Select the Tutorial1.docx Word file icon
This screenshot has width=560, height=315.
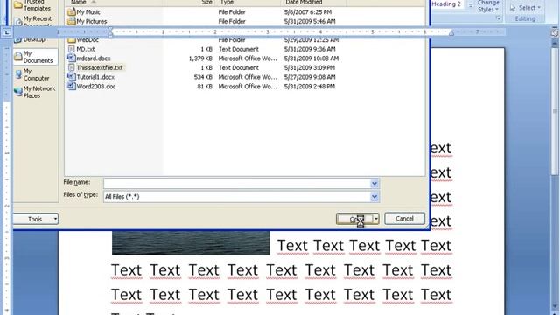click(72, 77)
